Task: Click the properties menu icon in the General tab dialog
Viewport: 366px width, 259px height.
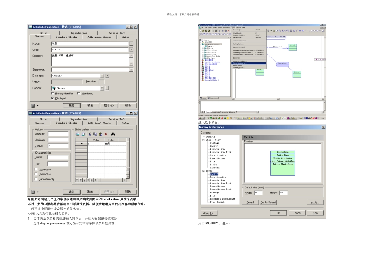Action: coord(33,106)
